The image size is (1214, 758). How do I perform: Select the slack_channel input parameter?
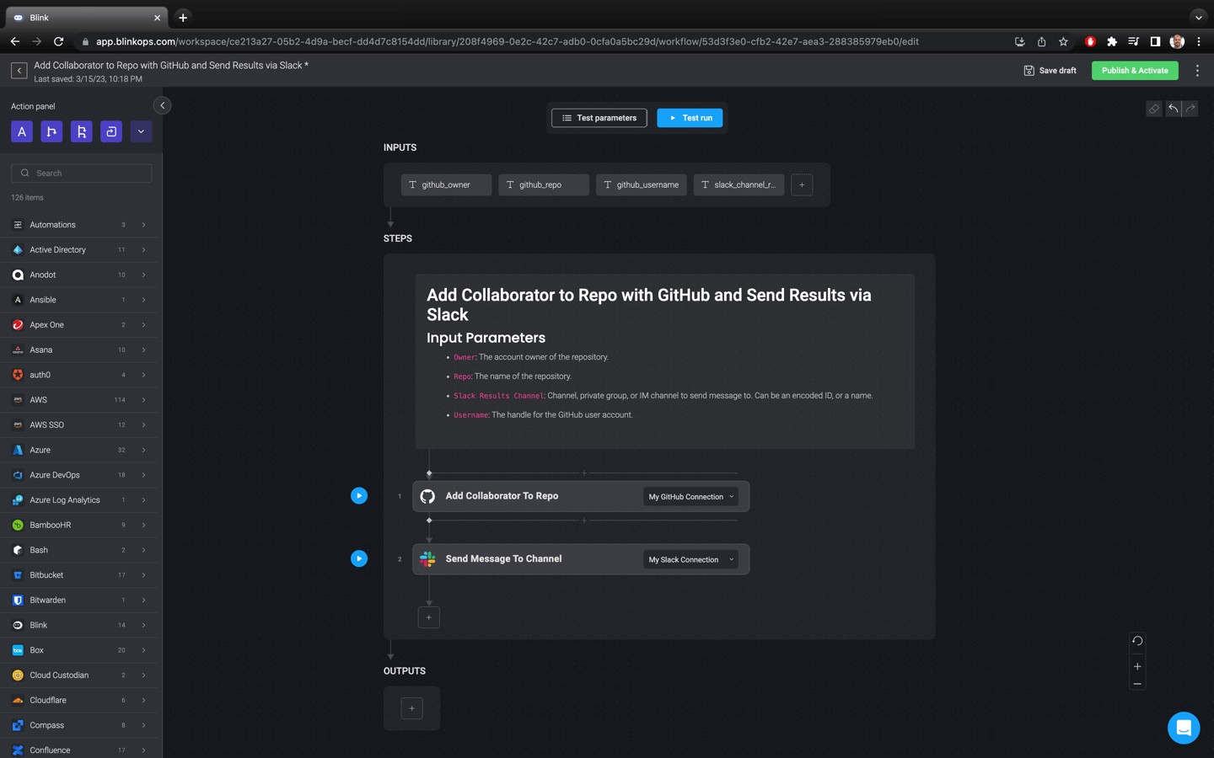click(x=739, y=184)
